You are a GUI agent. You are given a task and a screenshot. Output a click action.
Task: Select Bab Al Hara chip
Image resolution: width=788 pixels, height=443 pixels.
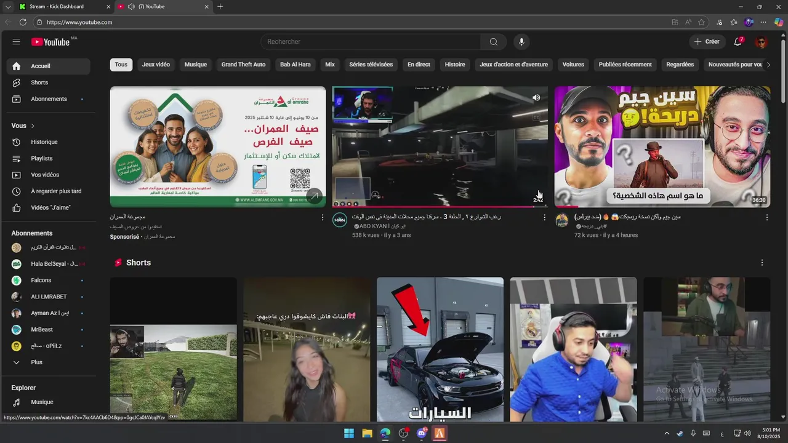coord(295,65)
